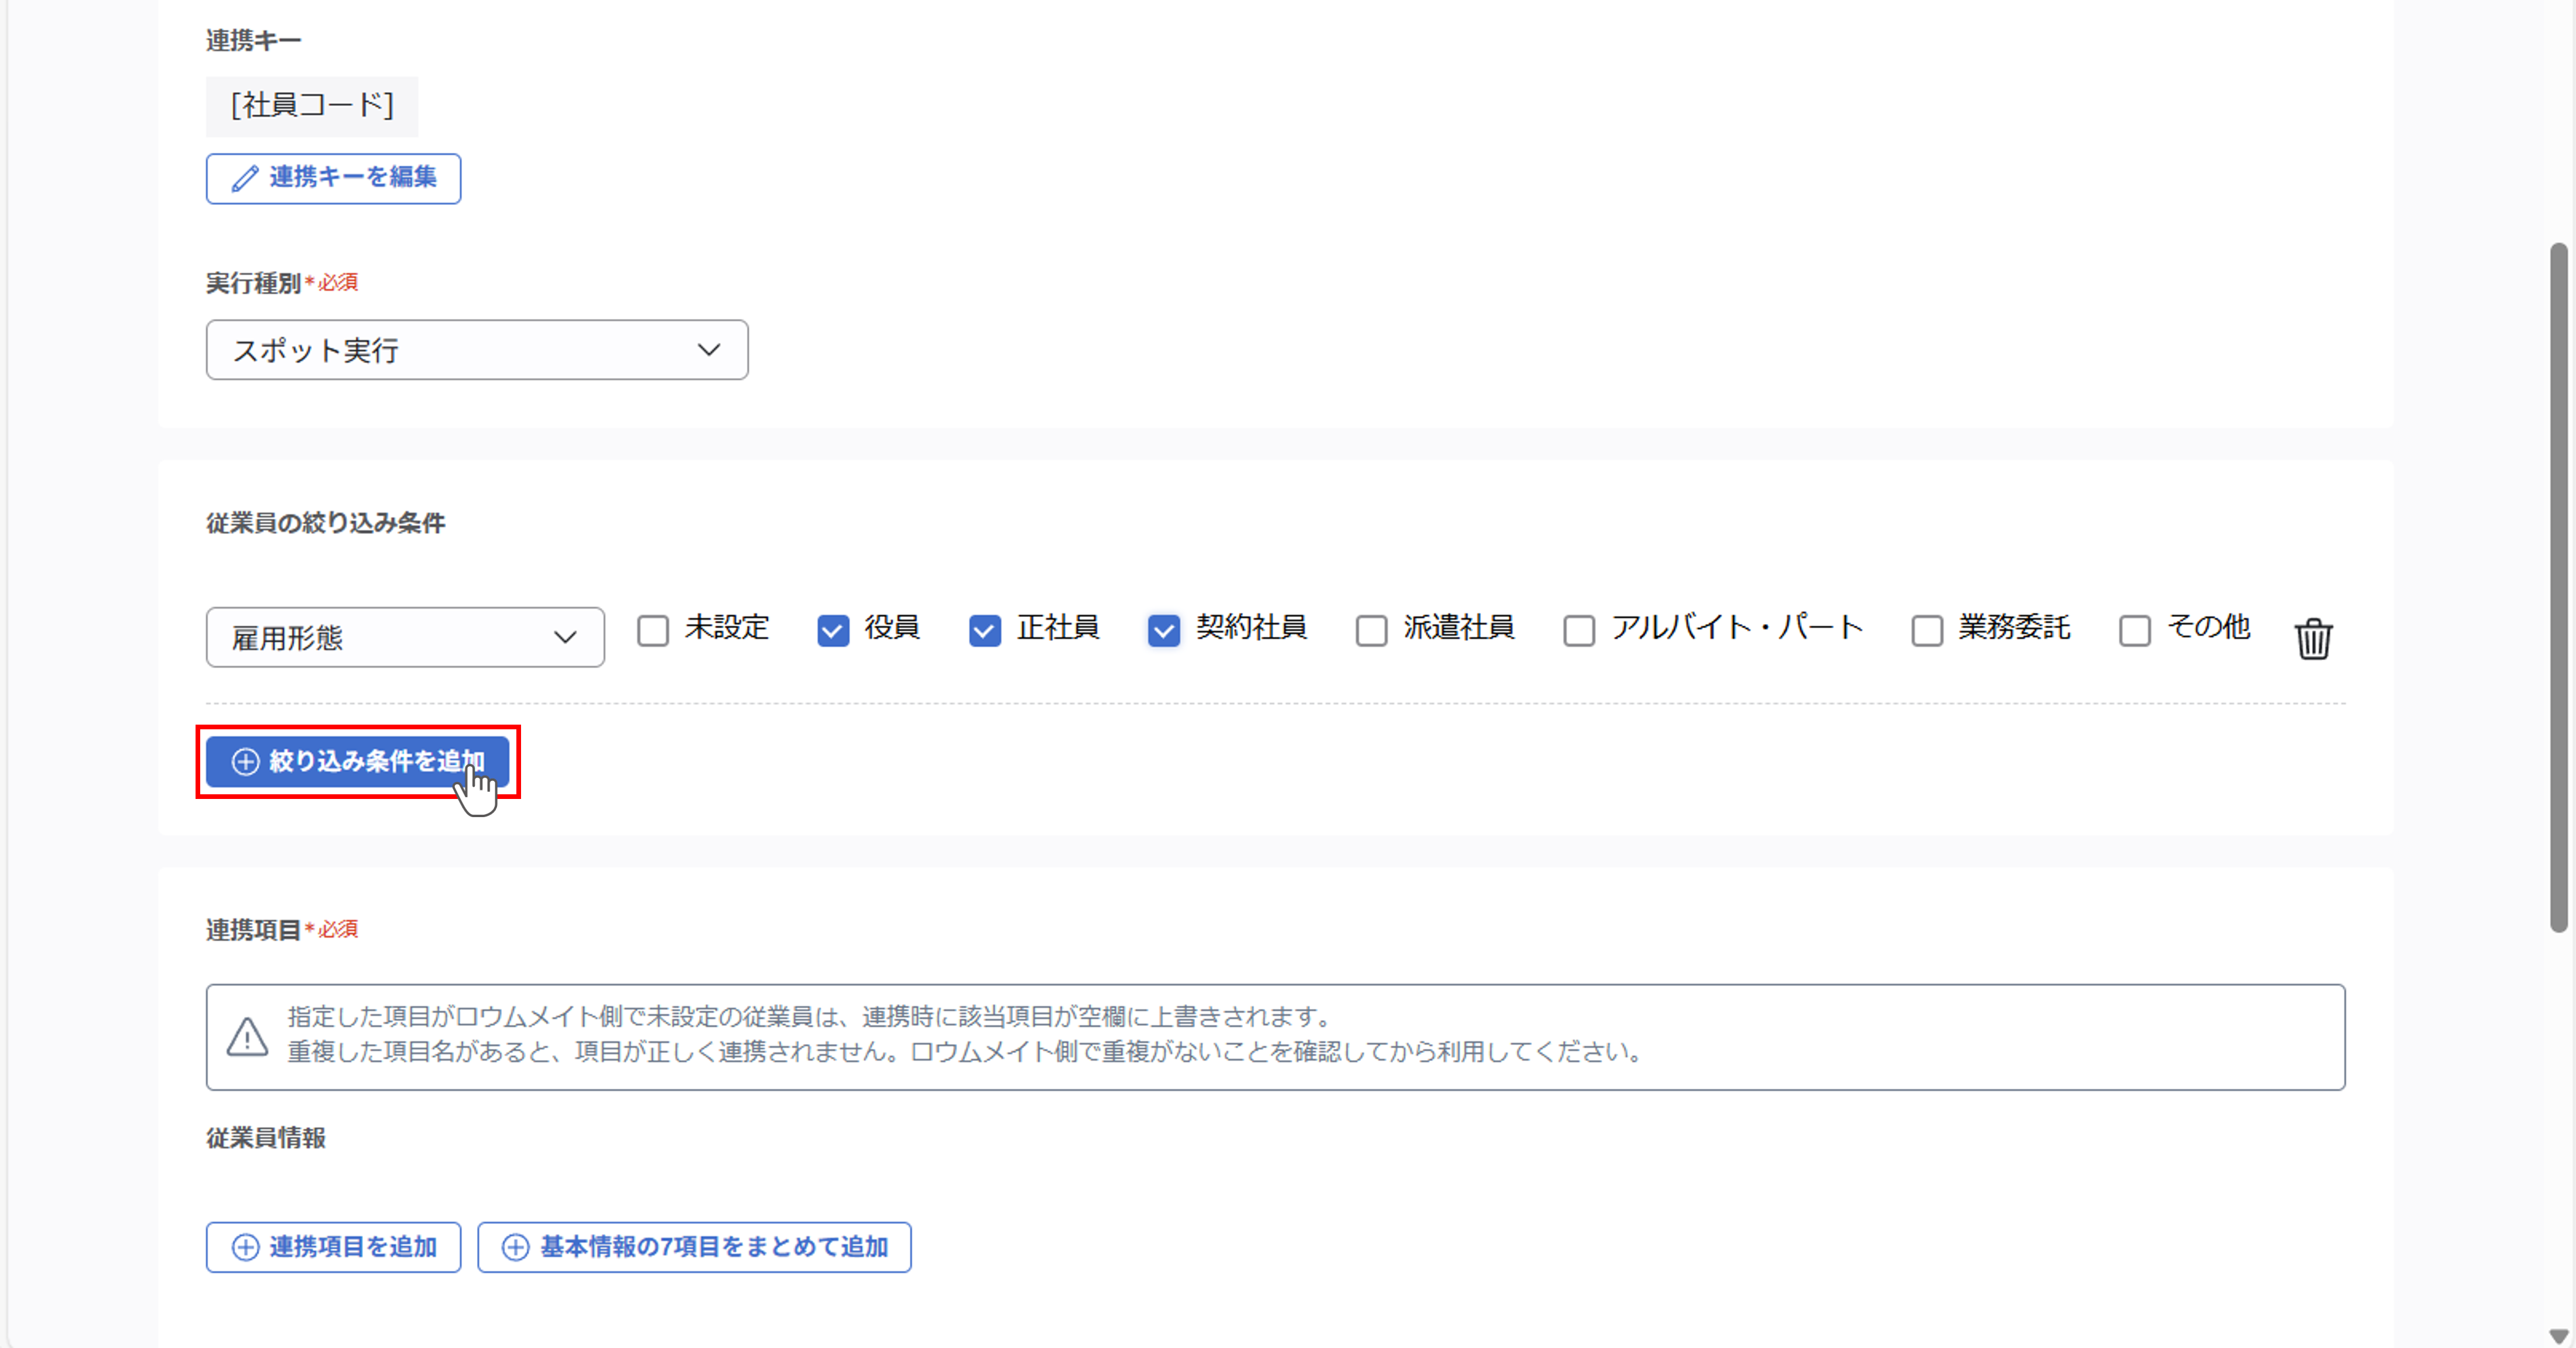Image resolution: width=2576 pixels, height=1348 pixels.
Task: Uncheck the 役員 checkbox
Action: 832,630
